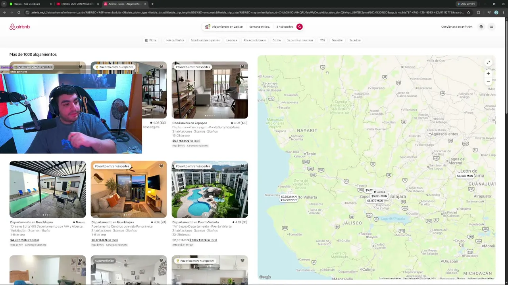Click the $4,262 MXN en total price

(24, 240)
